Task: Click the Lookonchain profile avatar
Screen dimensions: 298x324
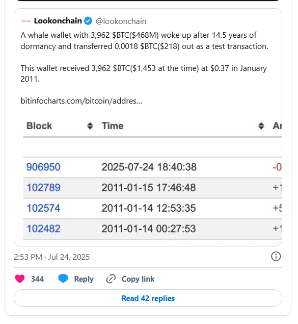Action: 26,21
